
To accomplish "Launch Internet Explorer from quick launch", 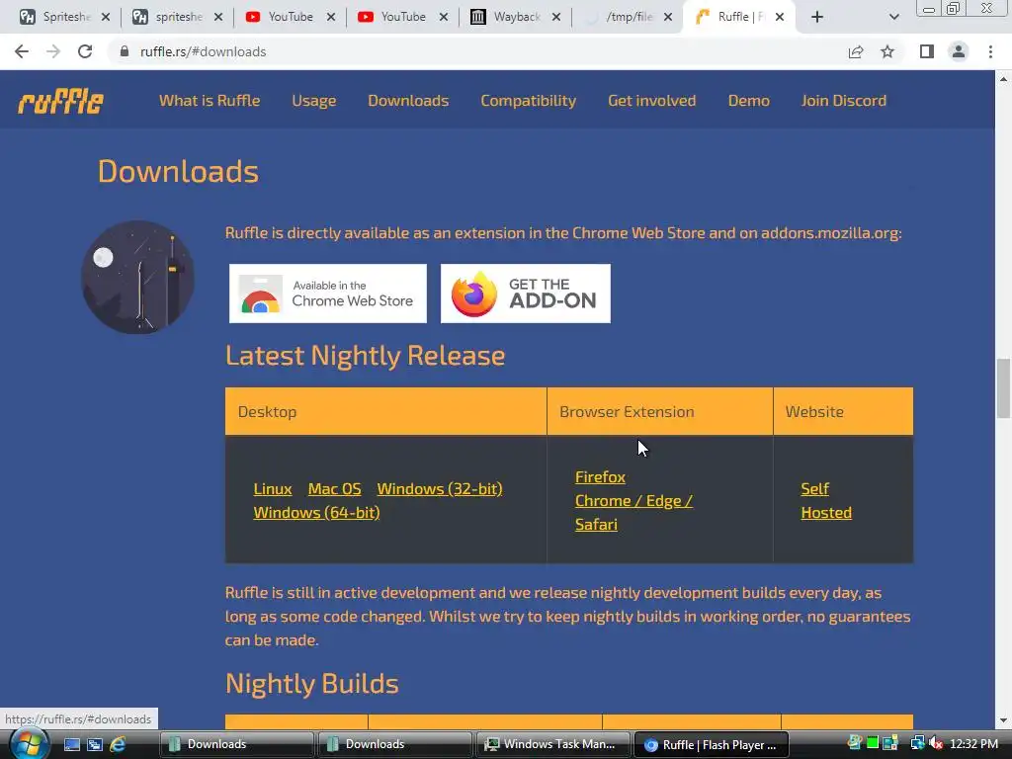I will click(x=118, y=744).
